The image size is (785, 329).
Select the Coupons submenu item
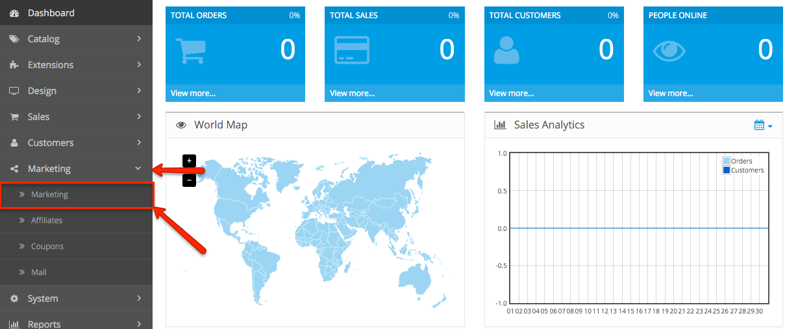point(47,247)
